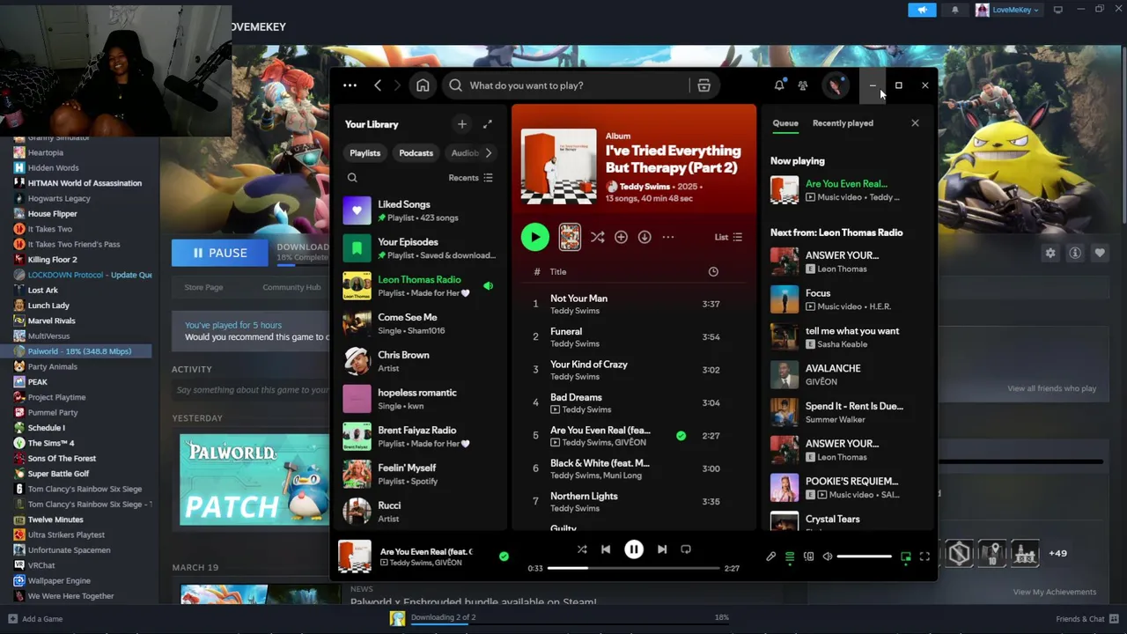The height and width of the screenshot is (634, 1127).
Task: Open album more options ellipsis
Action: click(x=668, y=237)
